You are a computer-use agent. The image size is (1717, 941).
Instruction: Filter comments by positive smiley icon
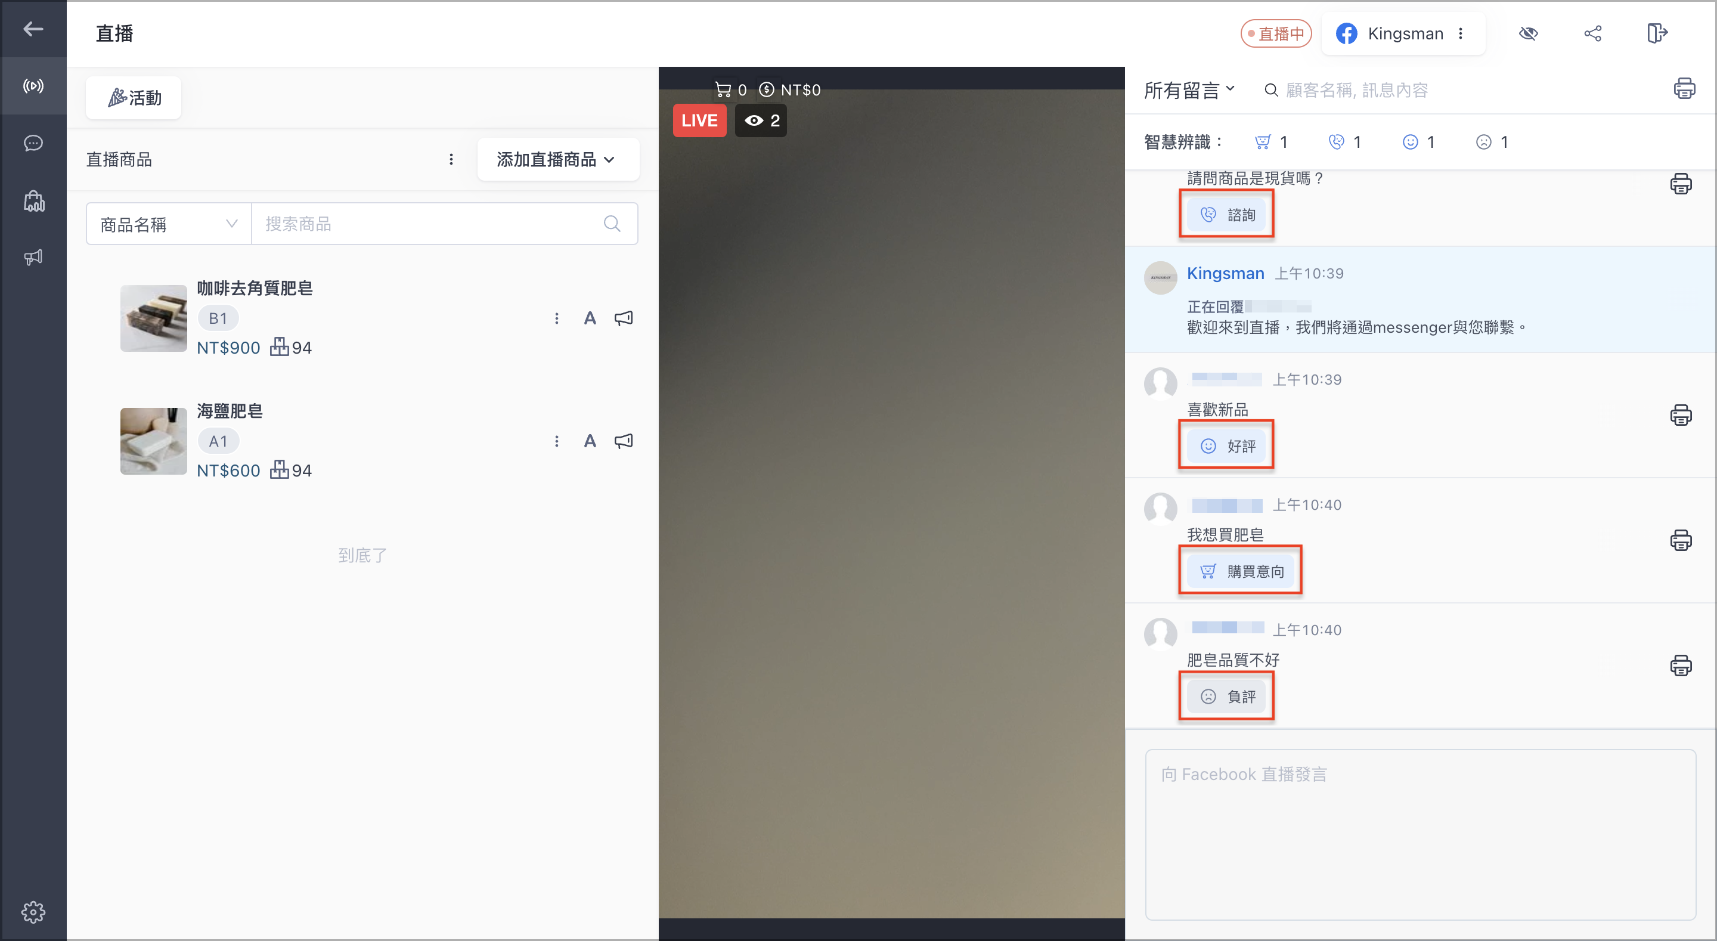pos(1410,142)
